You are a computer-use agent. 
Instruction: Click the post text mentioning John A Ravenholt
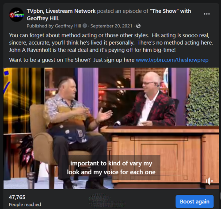(x=92, y=50)
